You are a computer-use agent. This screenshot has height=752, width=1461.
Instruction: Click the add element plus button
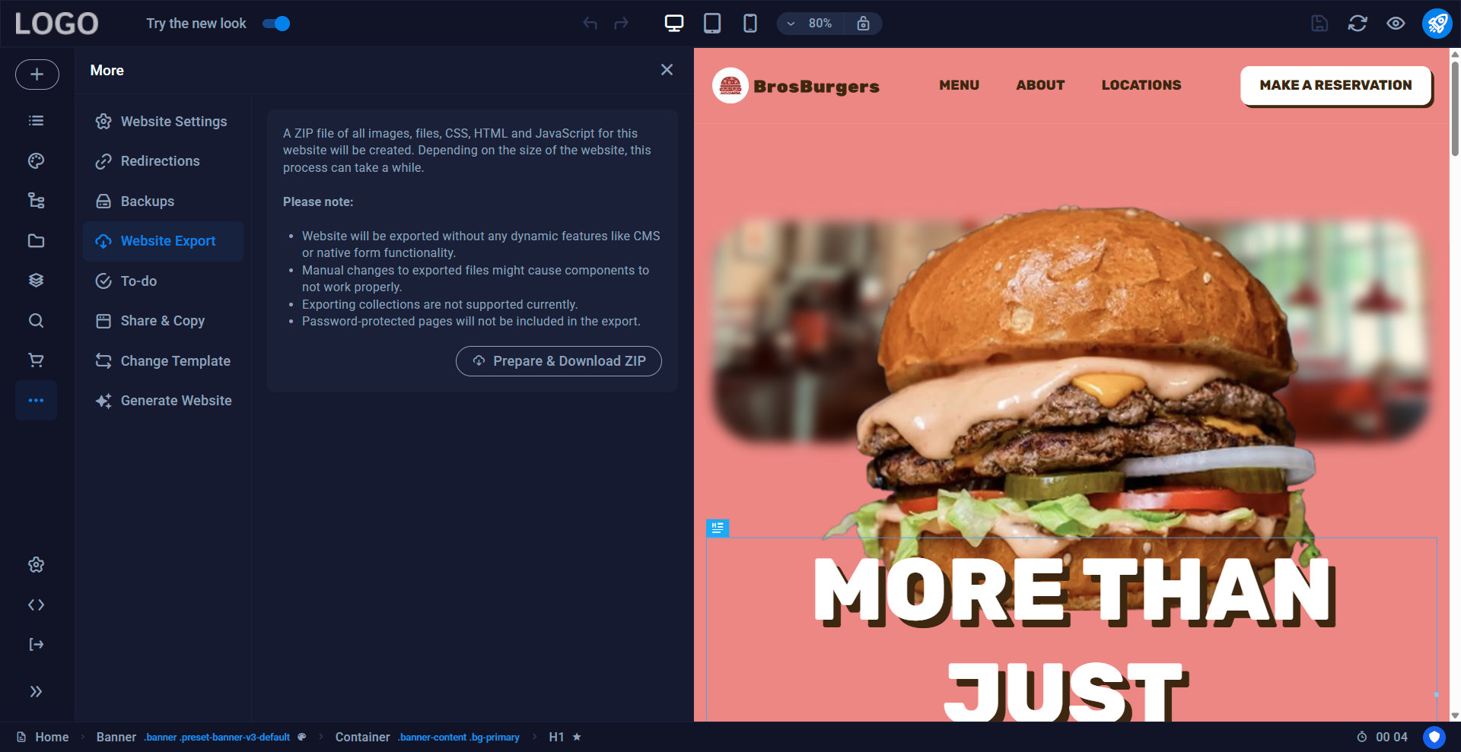click(37, 75)
